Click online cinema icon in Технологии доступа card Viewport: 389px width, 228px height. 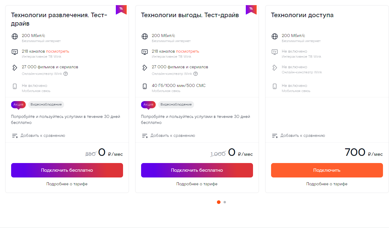point(275,68)
